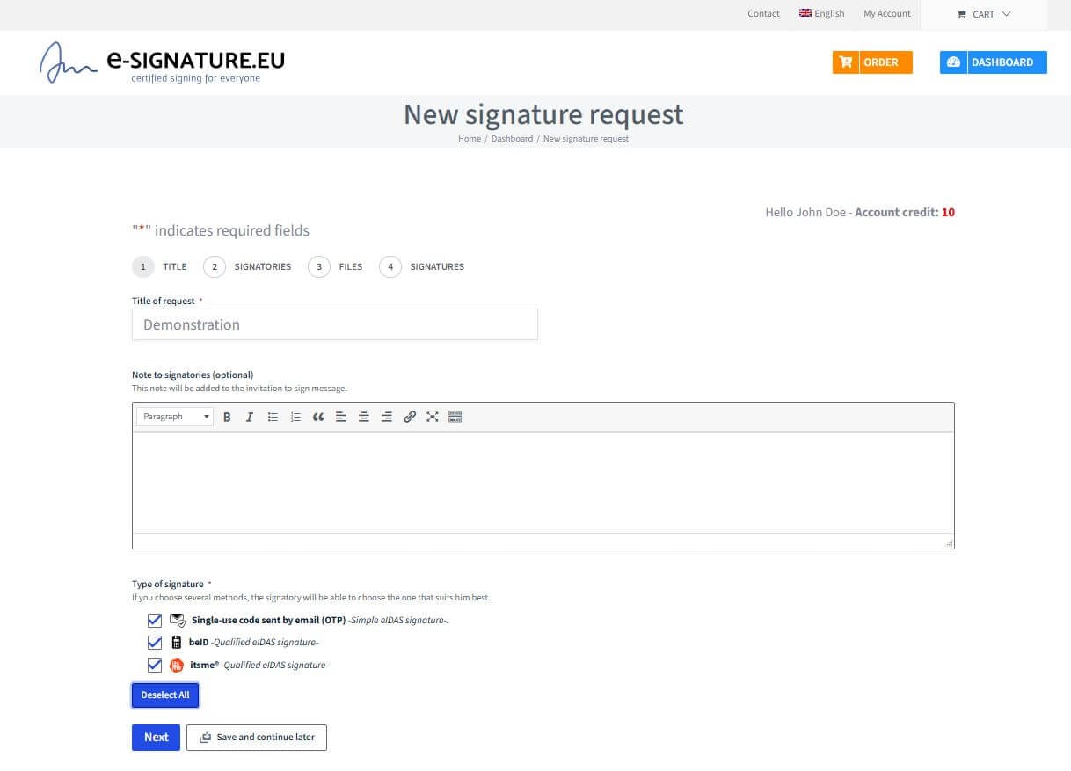
Task: Toggle bold formatting in the note editor
Action: (227, 417)
